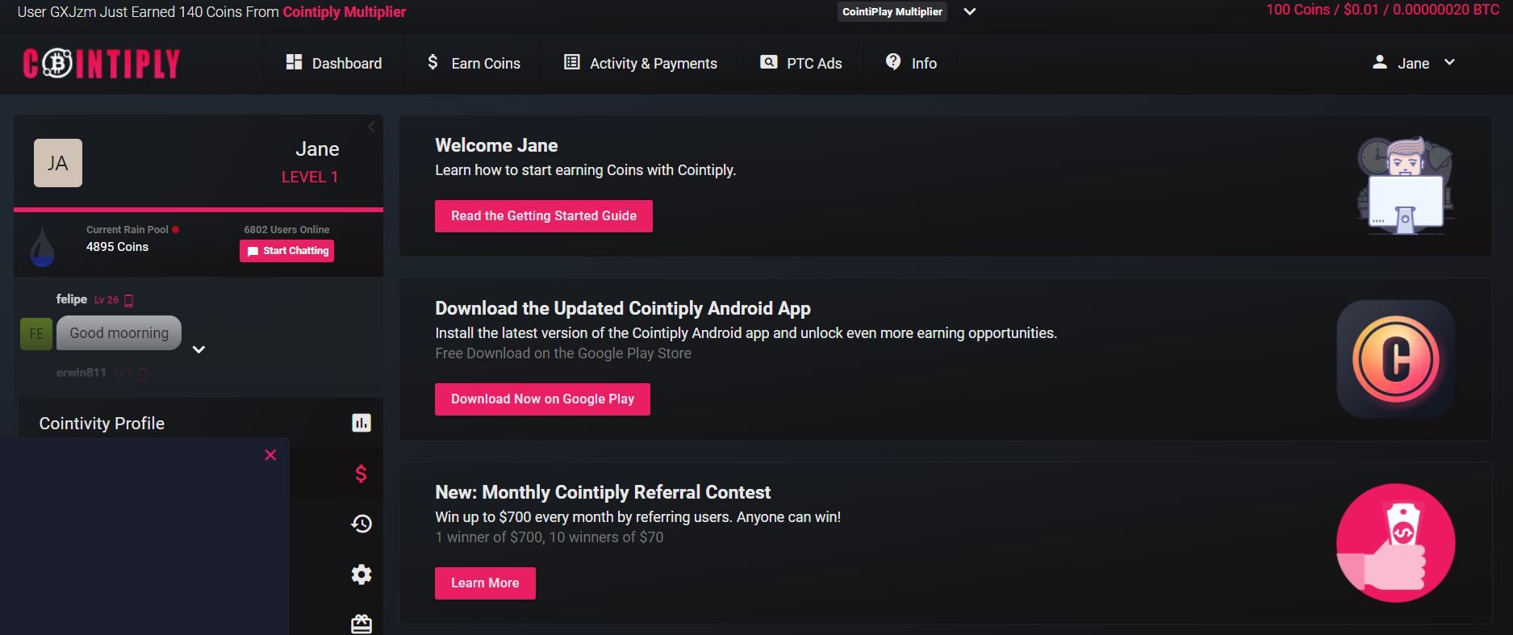Open the settings gear sidebar icon

point(362,574)
